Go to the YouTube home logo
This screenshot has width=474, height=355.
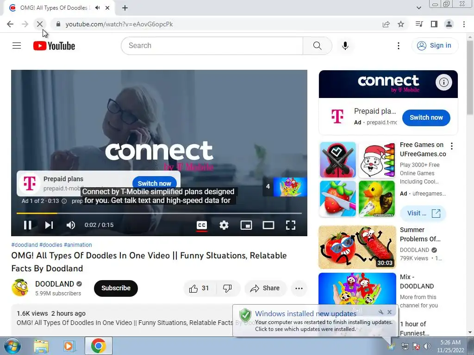[54, 46]
